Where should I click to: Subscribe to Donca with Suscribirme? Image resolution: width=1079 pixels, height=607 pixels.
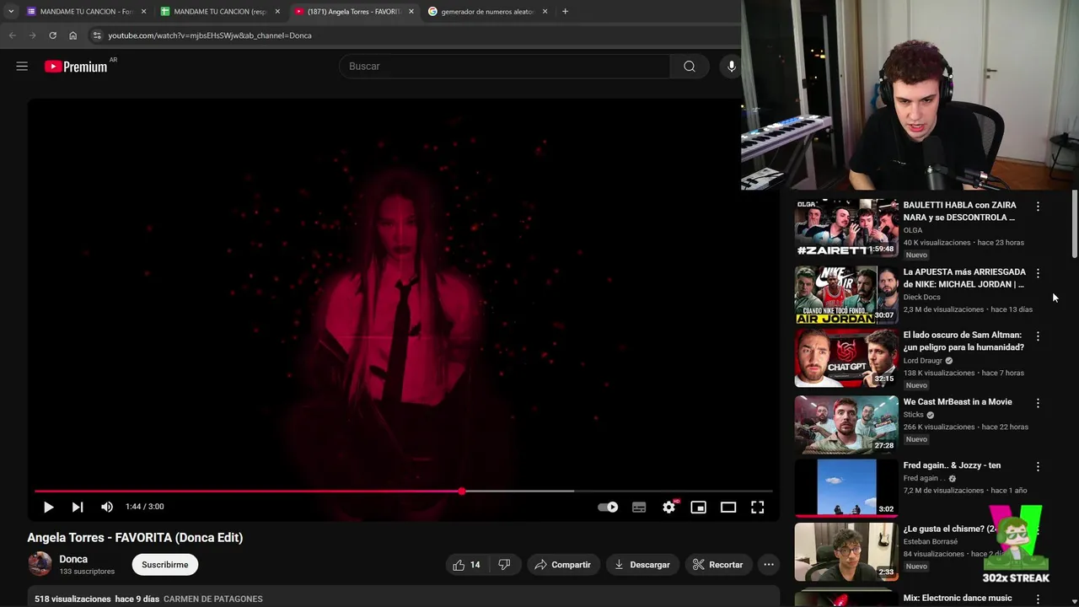[165, 565]
